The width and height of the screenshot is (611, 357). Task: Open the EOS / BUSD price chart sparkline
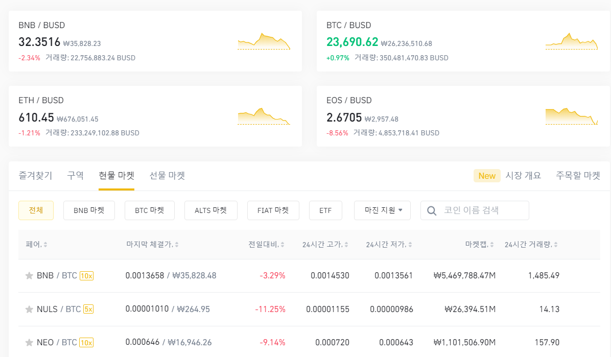point(571,116)
